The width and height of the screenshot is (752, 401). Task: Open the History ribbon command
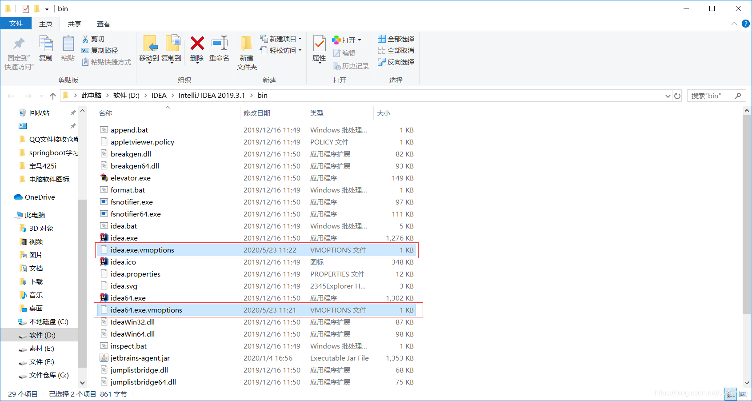(351, 66)
